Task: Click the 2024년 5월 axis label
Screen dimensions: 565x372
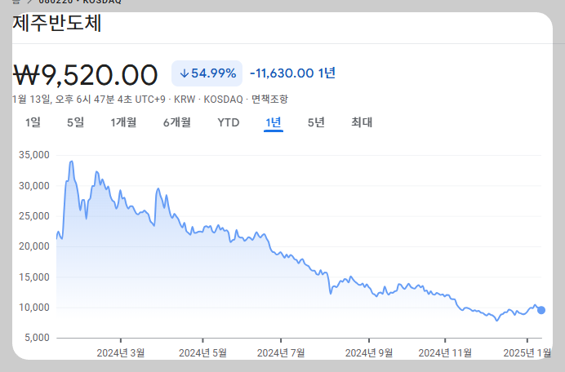Action: (202, 353)
